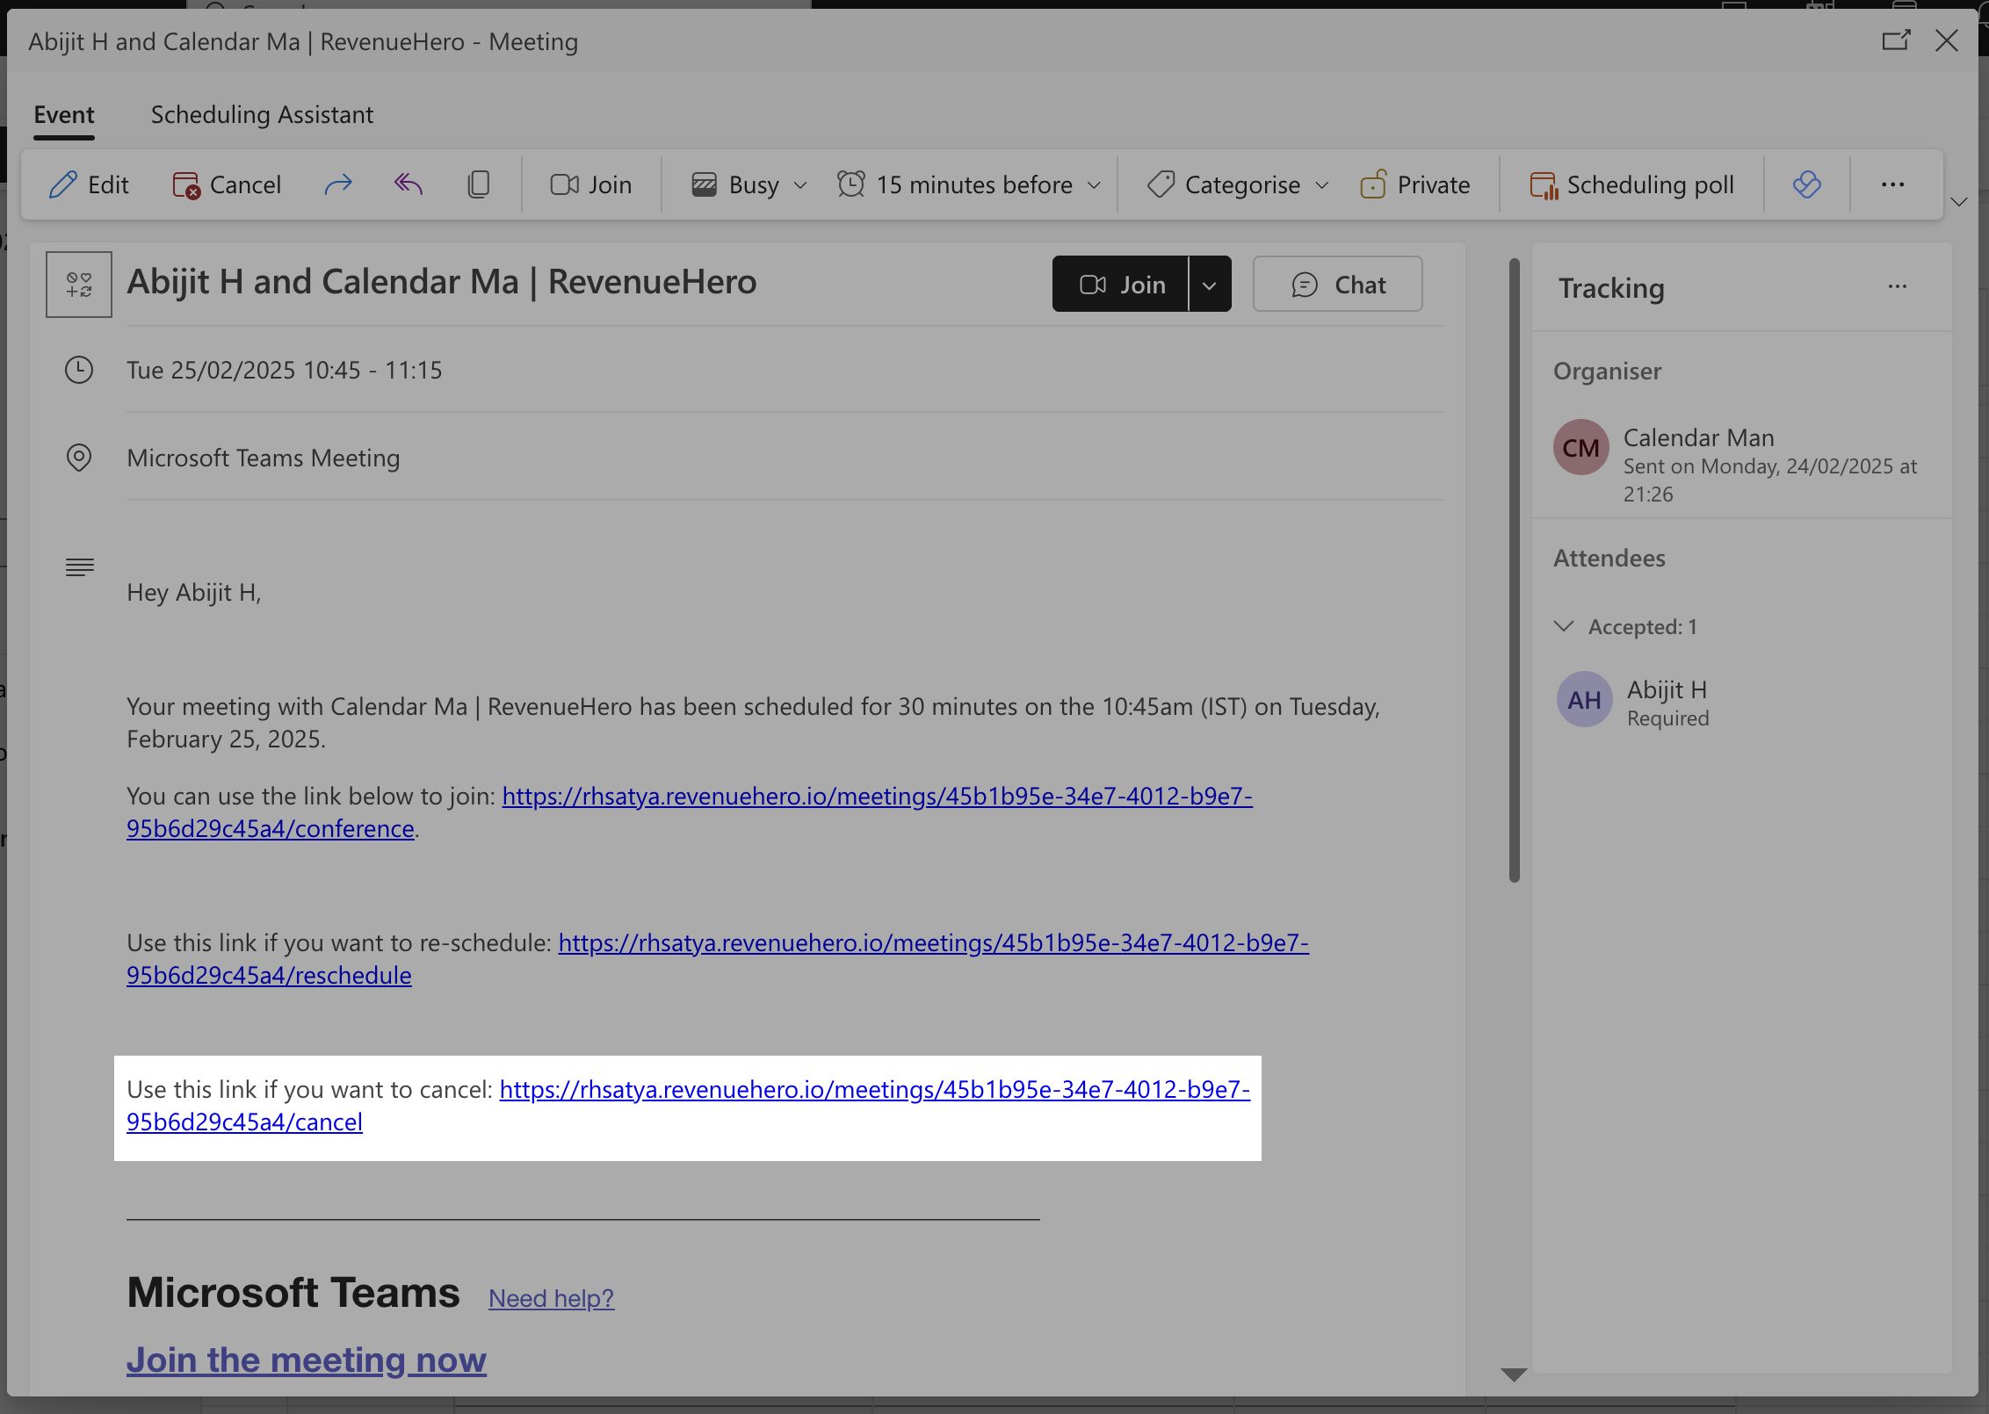Viewport: 1989px width, 1414px height.
Task: Click the forward arrow icon in toolbar
Action: [338, 184]
